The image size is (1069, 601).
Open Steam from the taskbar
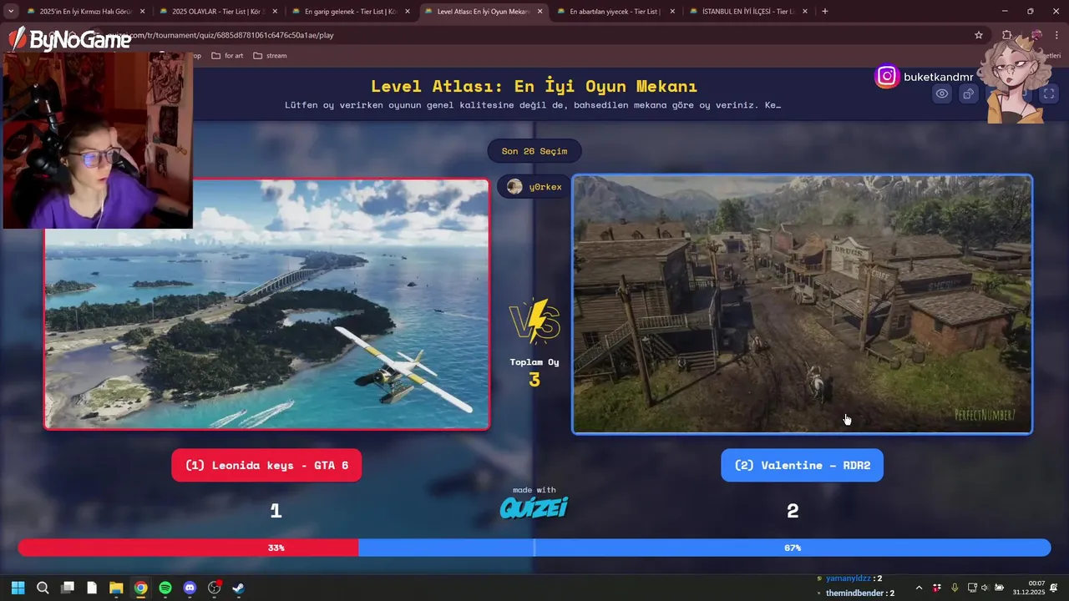(x=239, y=588)
